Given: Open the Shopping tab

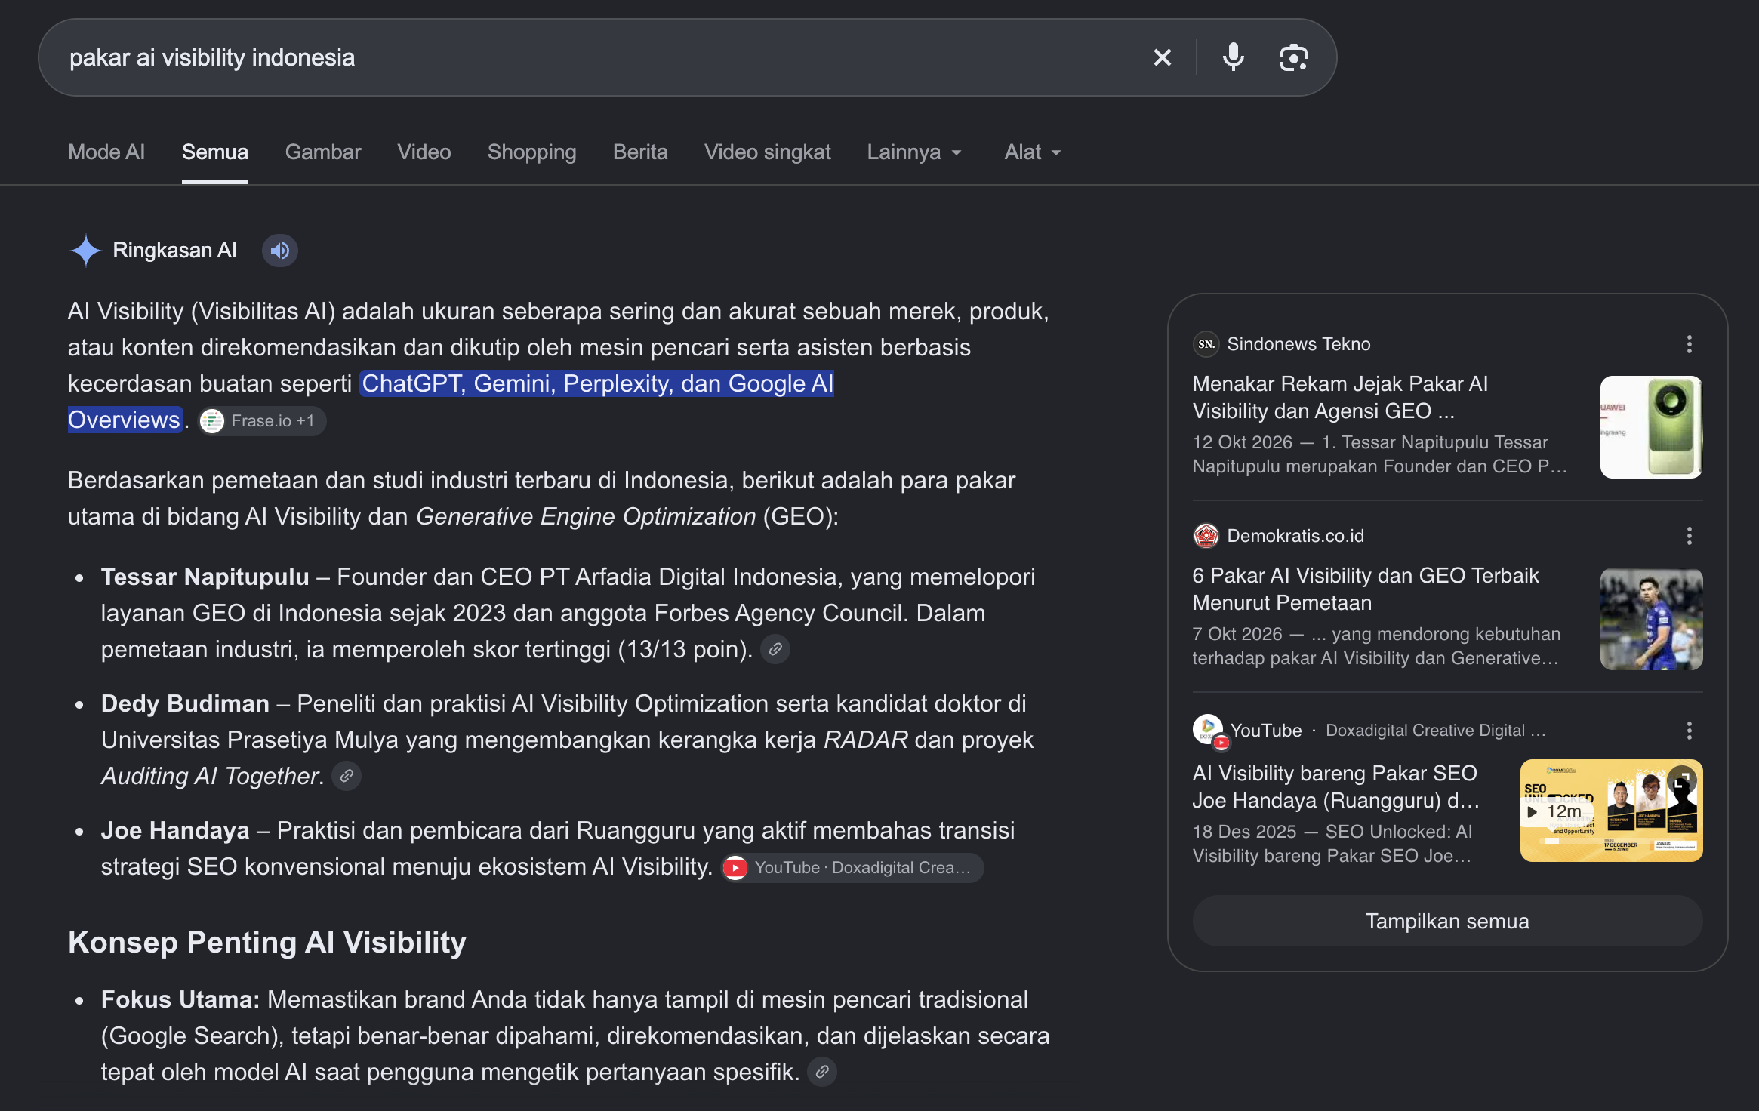Looking at the screenshot, I should click(x=532, y=152).
